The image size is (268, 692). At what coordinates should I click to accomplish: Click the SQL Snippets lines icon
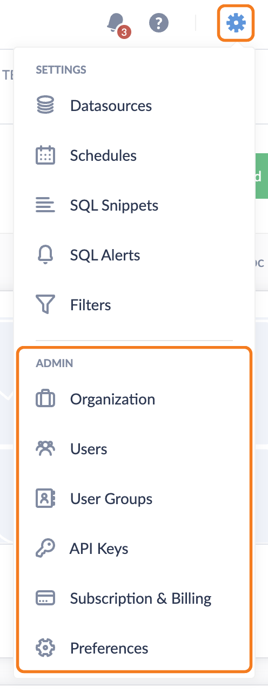[45, 205]
